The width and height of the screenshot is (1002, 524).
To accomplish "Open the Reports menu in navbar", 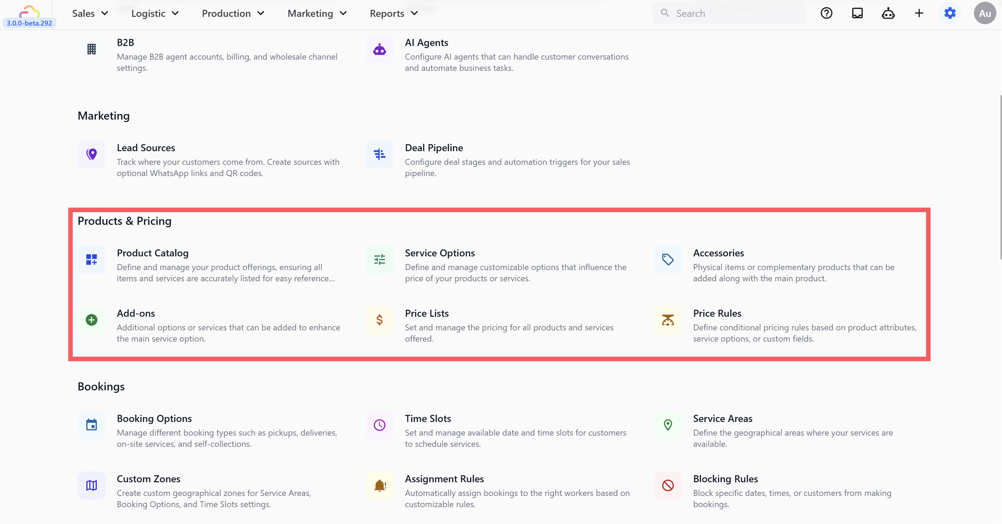I will pyautogui.click(x=393, y=13).
